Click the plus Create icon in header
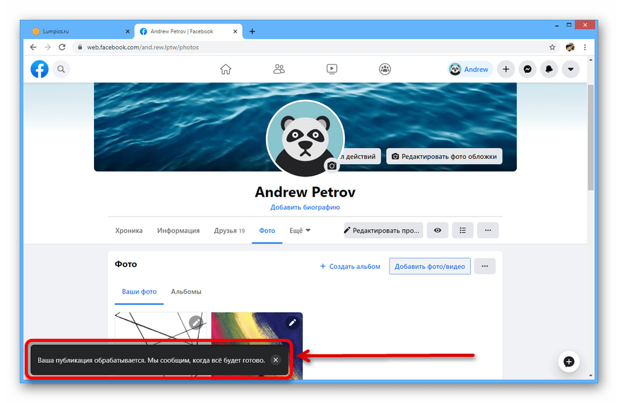Image resolution: width=618 pixels, height=403 pixels. 506,69
